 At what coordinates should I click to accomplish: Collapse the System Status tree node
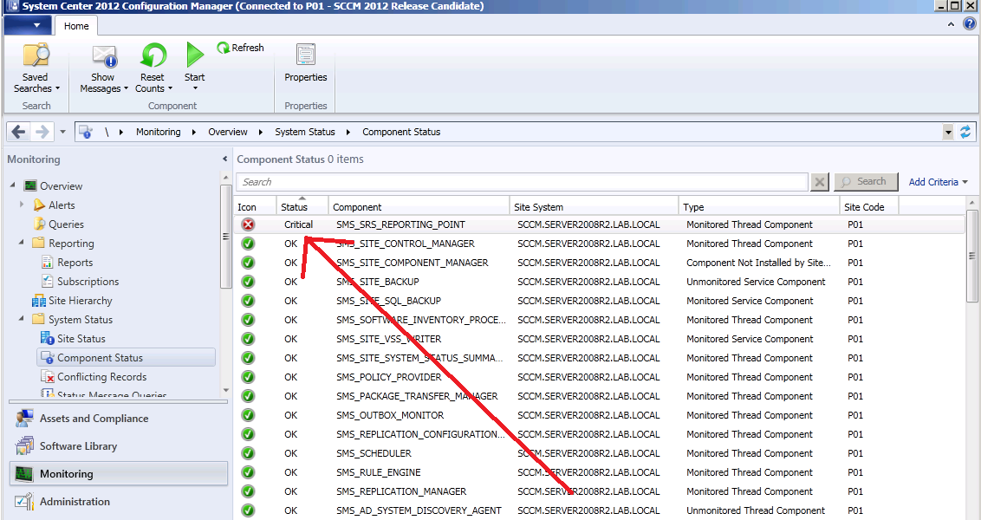point(22,319)
